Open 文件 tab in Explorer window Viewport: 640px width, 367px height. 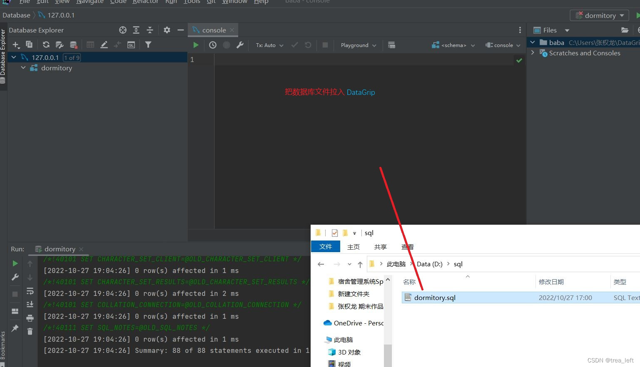(326, 247)
